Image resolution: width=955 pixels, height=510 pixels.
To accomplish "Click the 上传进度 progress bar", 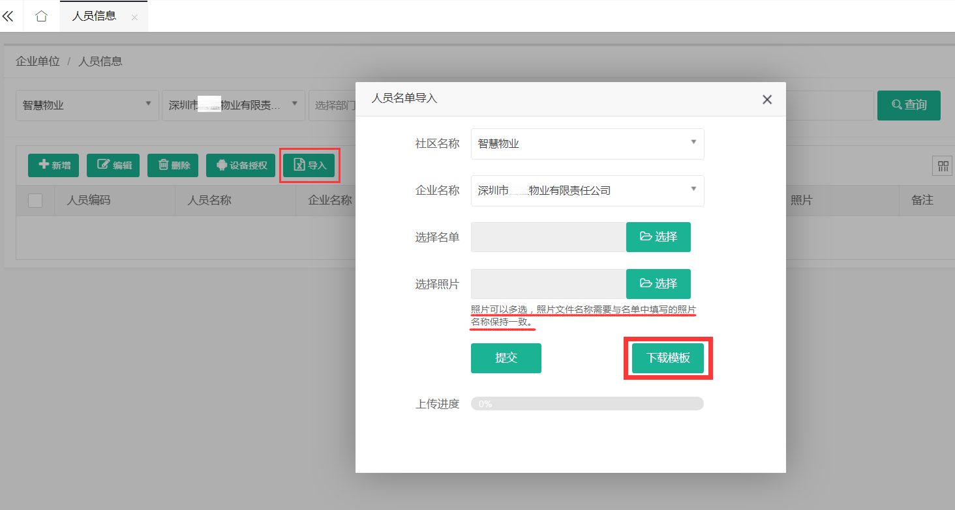I will pos(587,404).
